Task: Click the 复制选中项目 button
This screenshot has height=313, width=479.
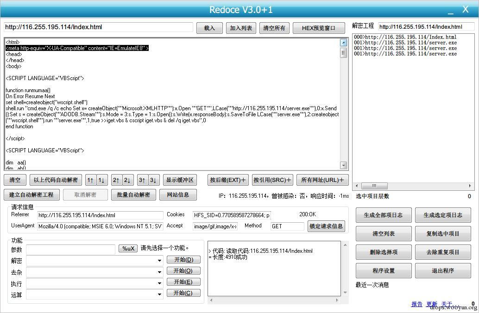Action: (x=443, y=234)
